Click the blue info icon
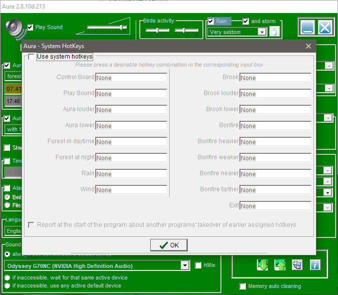 314,265
